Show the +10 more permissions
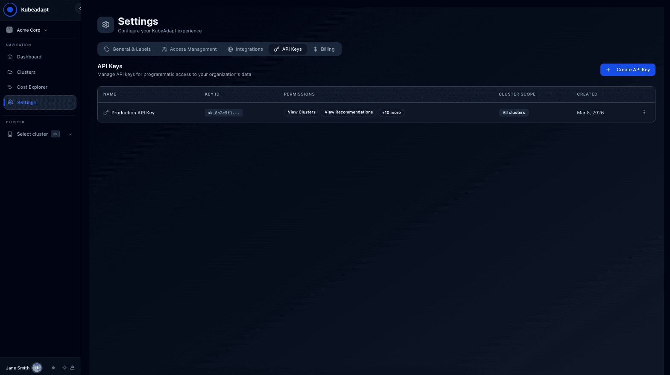 point(391,113)
